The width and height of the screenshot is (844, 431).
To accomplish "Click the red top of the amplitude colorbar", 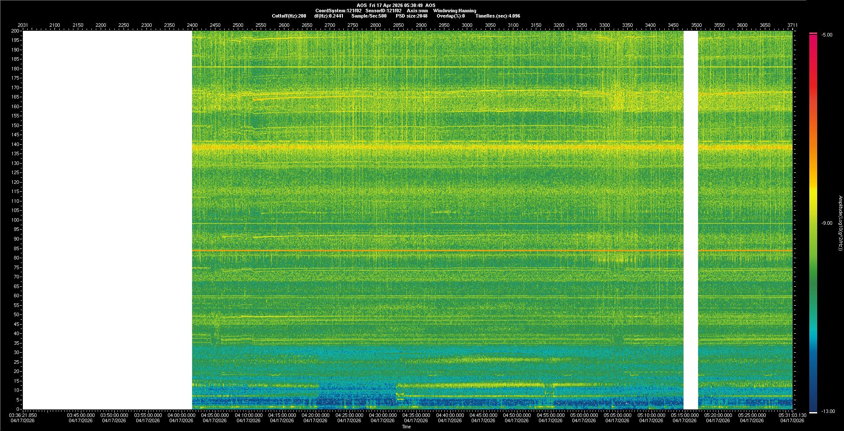I will 813,40.
